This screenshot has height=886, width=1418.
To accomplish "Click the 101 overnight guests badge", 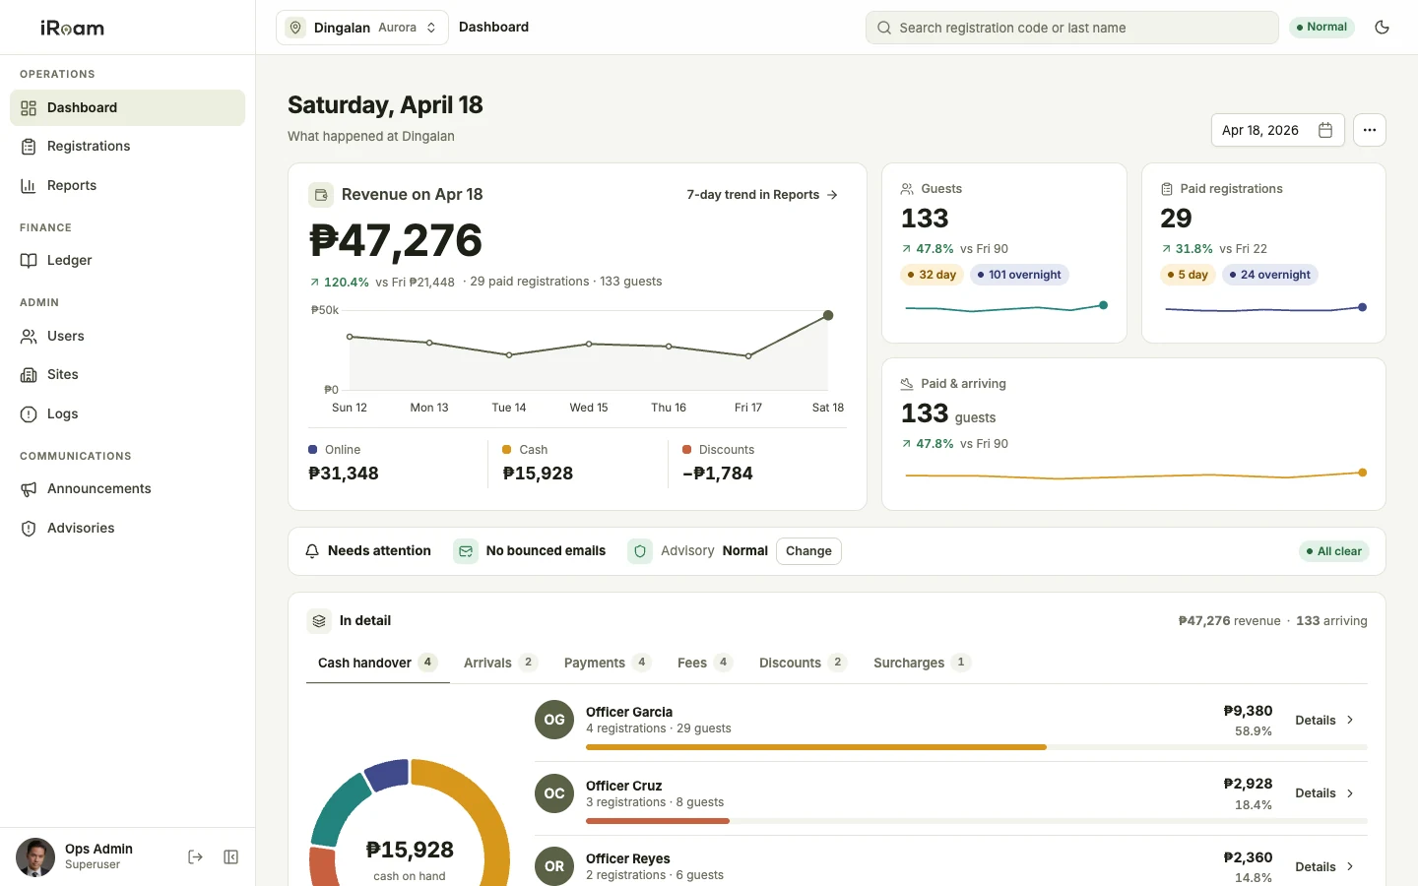I will point(1019,275).
